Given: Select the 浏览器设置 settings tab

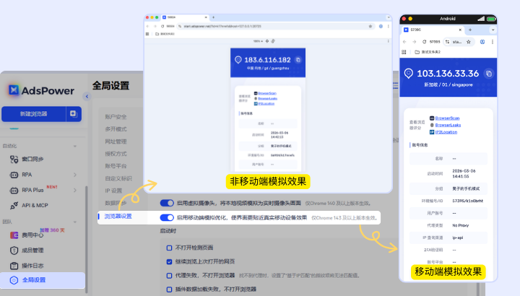Looking at the screenshot, I should click(x=118, y=216).
